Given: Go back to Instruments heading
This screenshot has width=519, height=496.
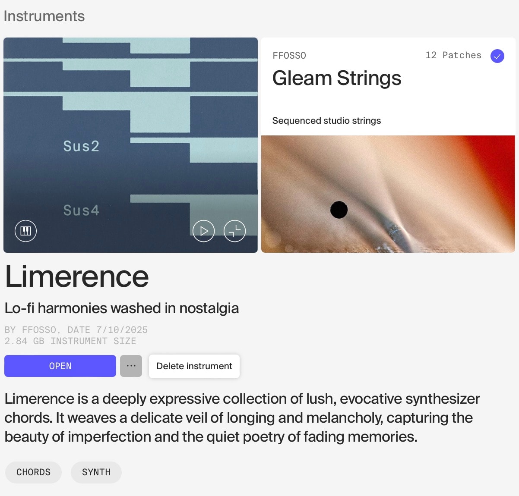Looking at the screenshot, I should click(44, 16).
